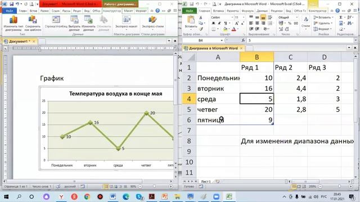Open the number format Общий dropdown
Screen dimensions: 360x202
click(x=296, y=17)
